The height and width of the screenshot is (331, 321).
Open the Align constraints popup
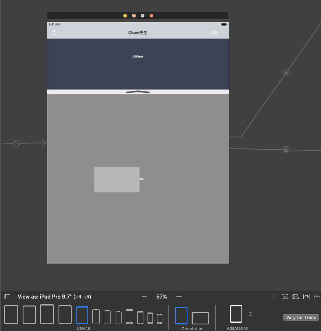295,296
